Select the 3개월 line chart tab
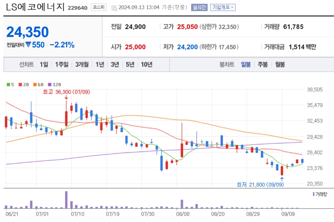The width and height of the screenshot is (334, 222). [82, 64]
